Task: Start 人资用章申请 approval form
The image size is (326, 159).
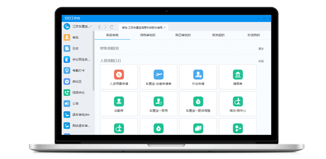Action: click(119, 77)
